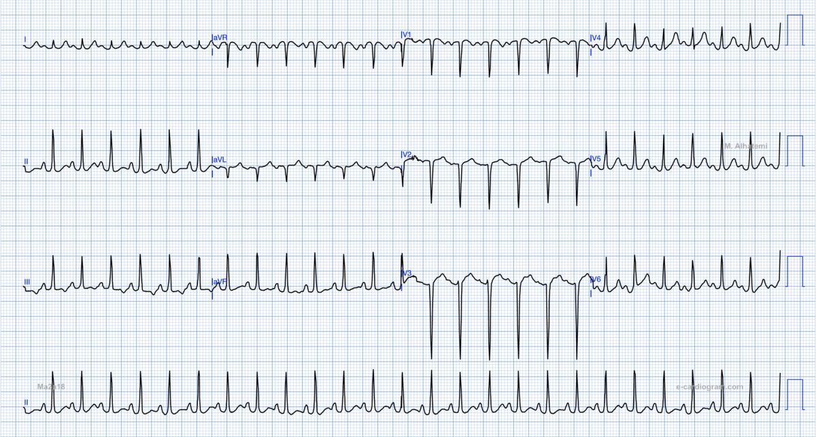Click the V1 lead label
Image resolution: width=816 pixels, height=437 pixels.
point(407,34)
